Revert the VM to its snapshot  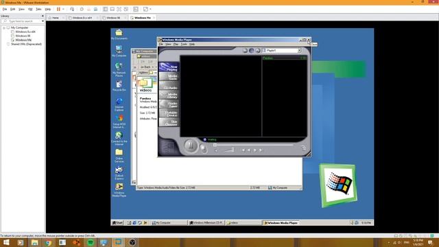coord(88,9)
